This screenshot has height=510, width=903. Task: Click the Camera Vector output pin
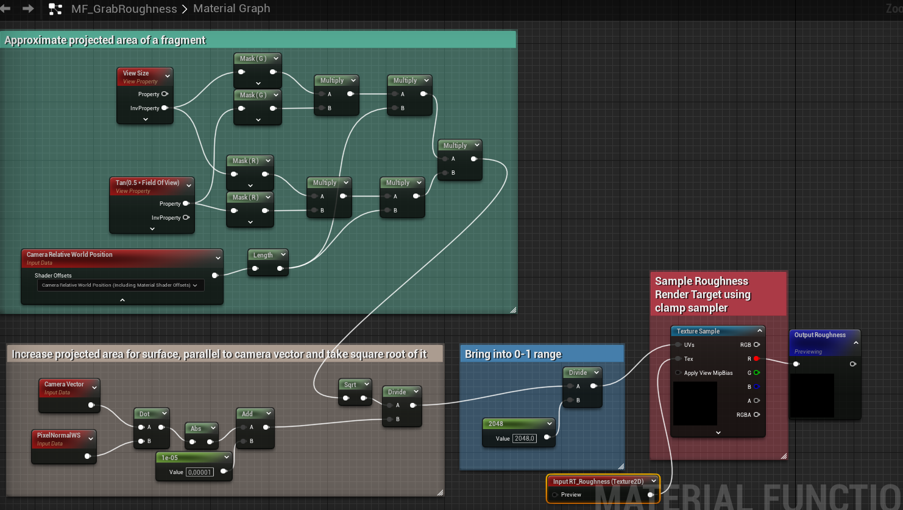click(91, 405)
